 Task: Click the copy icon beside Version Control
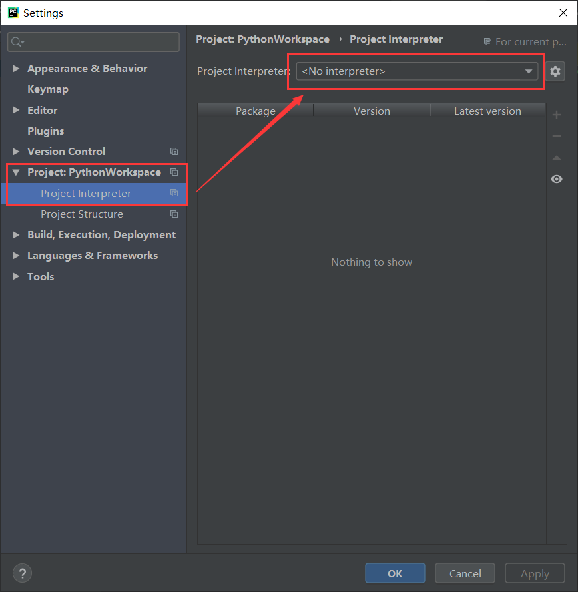[x=174, y=151]
